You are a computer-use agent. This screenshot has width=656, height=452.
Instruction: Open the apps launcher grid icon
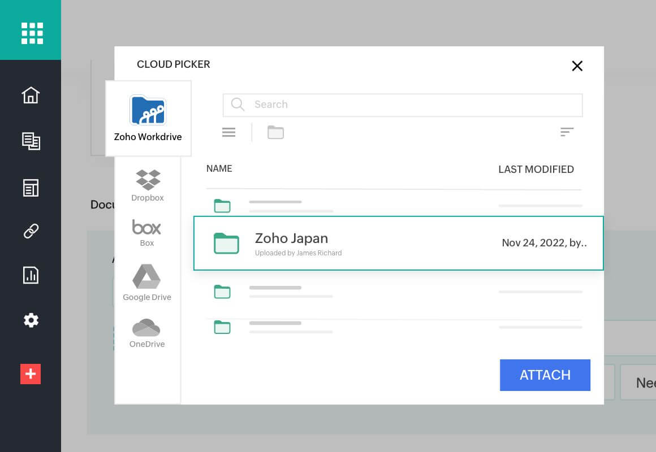point(31,32)
